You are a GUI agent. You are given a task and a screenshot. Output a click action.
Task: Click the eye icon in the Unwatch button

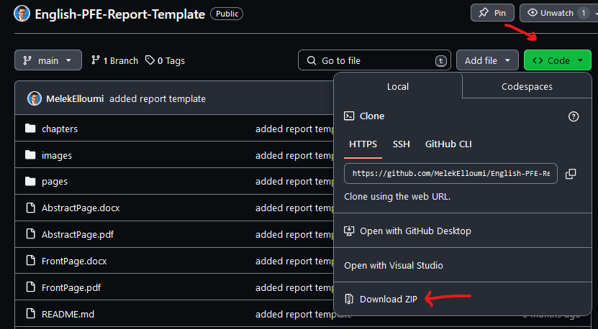pos(533,12)
